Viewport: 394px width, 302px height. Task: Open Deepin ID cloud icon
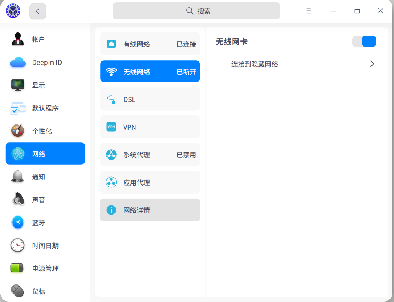[x=18, y=62]
